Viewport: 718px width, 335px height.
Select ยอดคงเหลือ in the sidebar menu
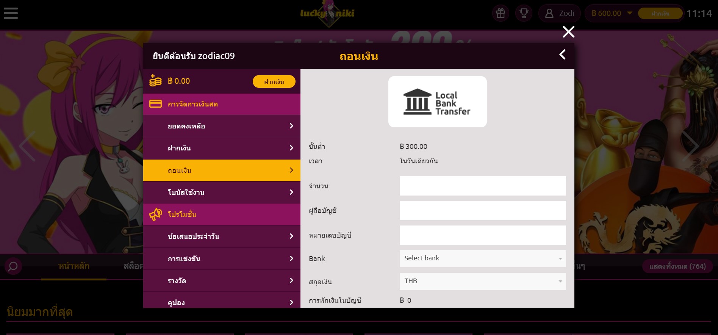tap(222, 126)
